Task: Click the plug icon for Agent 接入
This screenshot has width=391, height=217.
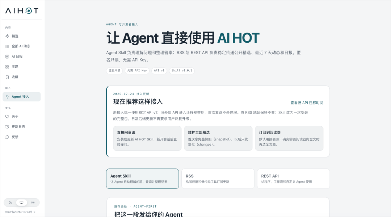Action: [7, 97]
